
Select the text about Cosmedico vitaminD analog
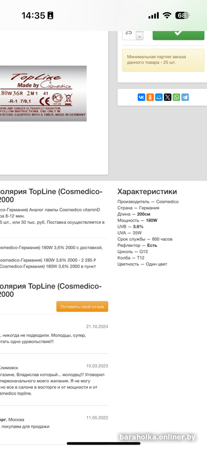[x=50, y=209]
